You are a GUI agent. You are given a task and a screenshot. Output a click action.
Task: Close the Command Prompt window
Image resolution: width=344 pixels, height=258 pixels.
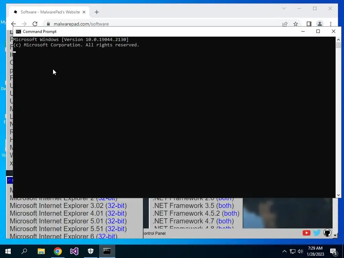[x=334, y=31]
